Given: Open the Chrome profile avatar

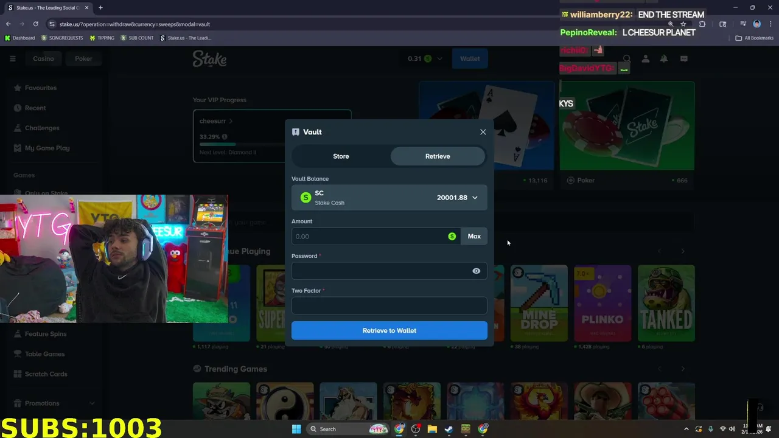Looking at the screenshot, I should pos(757,24).
